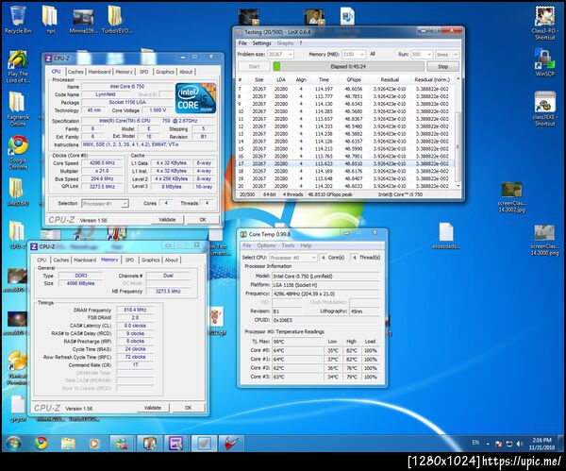Click Core Temp Frequency value field
The width and height of the screenshot is (566, 471).
click(325, 294)
